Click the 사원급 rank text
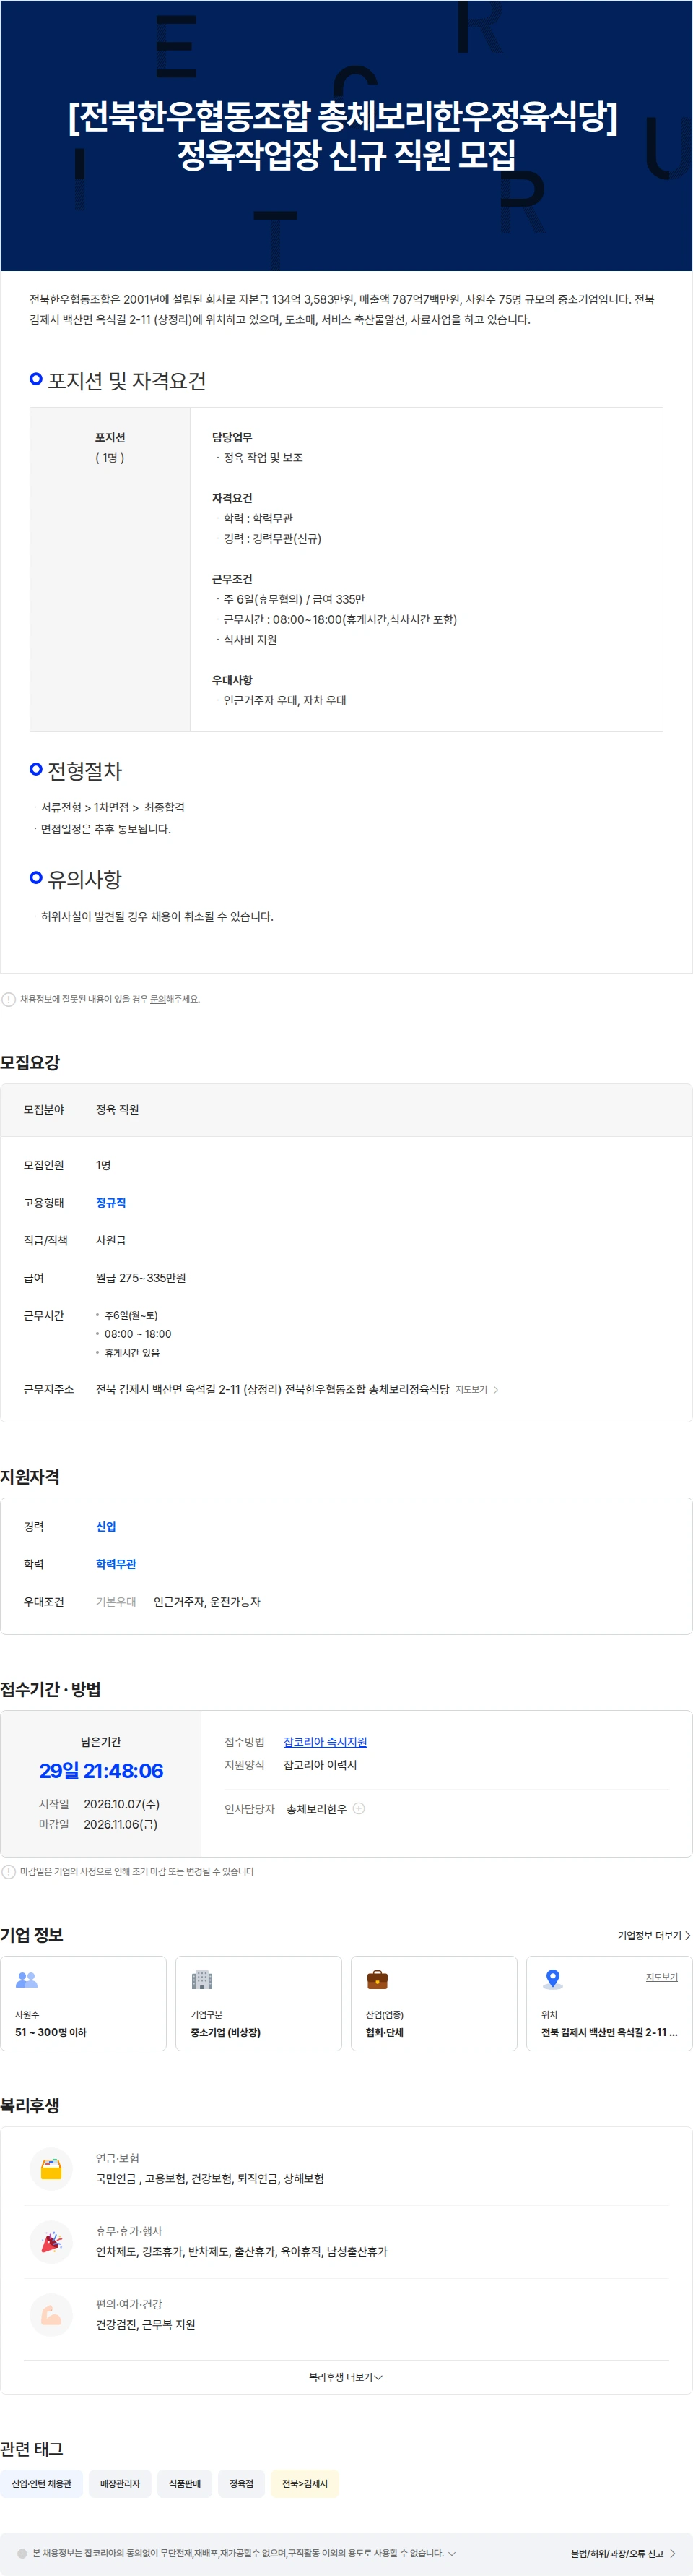Viewport: 693px width, 2576px height. 111,1241
